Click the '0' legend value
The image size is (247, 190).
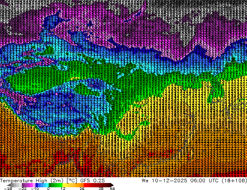pyautogui.click(x=48, y=188)
